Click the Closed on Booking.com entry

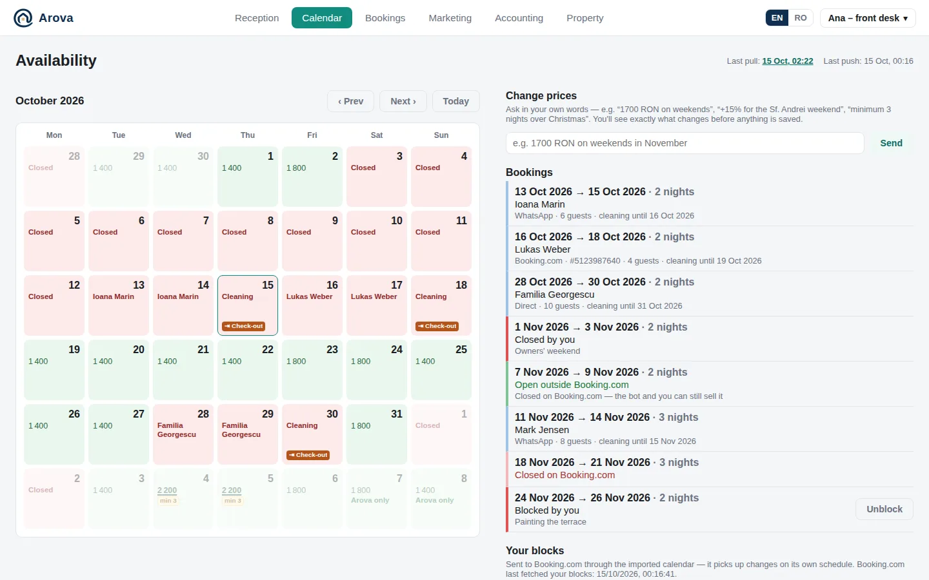710,470
